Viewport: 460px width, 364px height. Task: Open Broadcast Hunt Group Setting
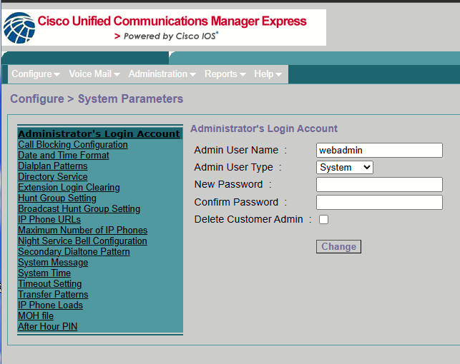pos(79,209)
